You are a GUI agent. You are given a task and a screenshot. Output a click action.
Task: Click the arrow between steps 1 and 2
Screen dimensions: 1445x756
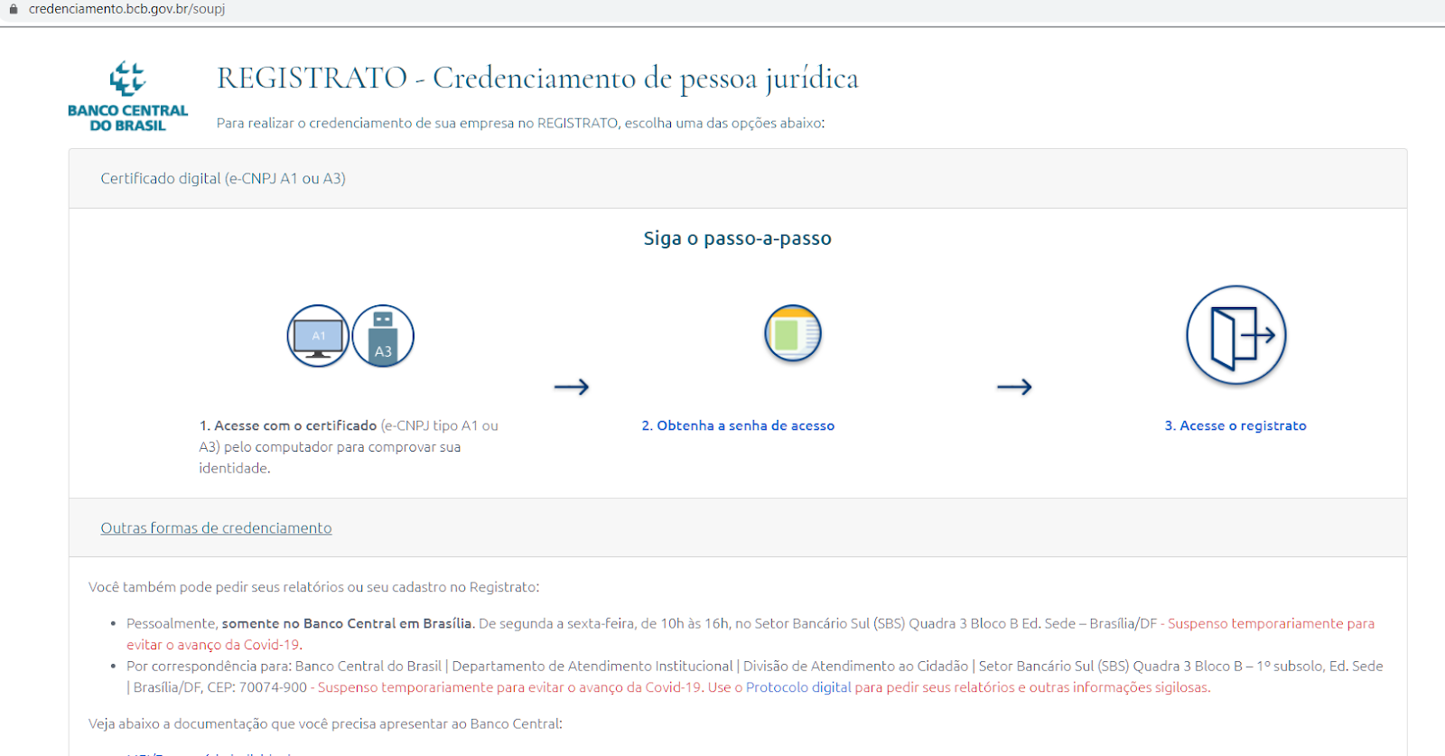[571, 387]
